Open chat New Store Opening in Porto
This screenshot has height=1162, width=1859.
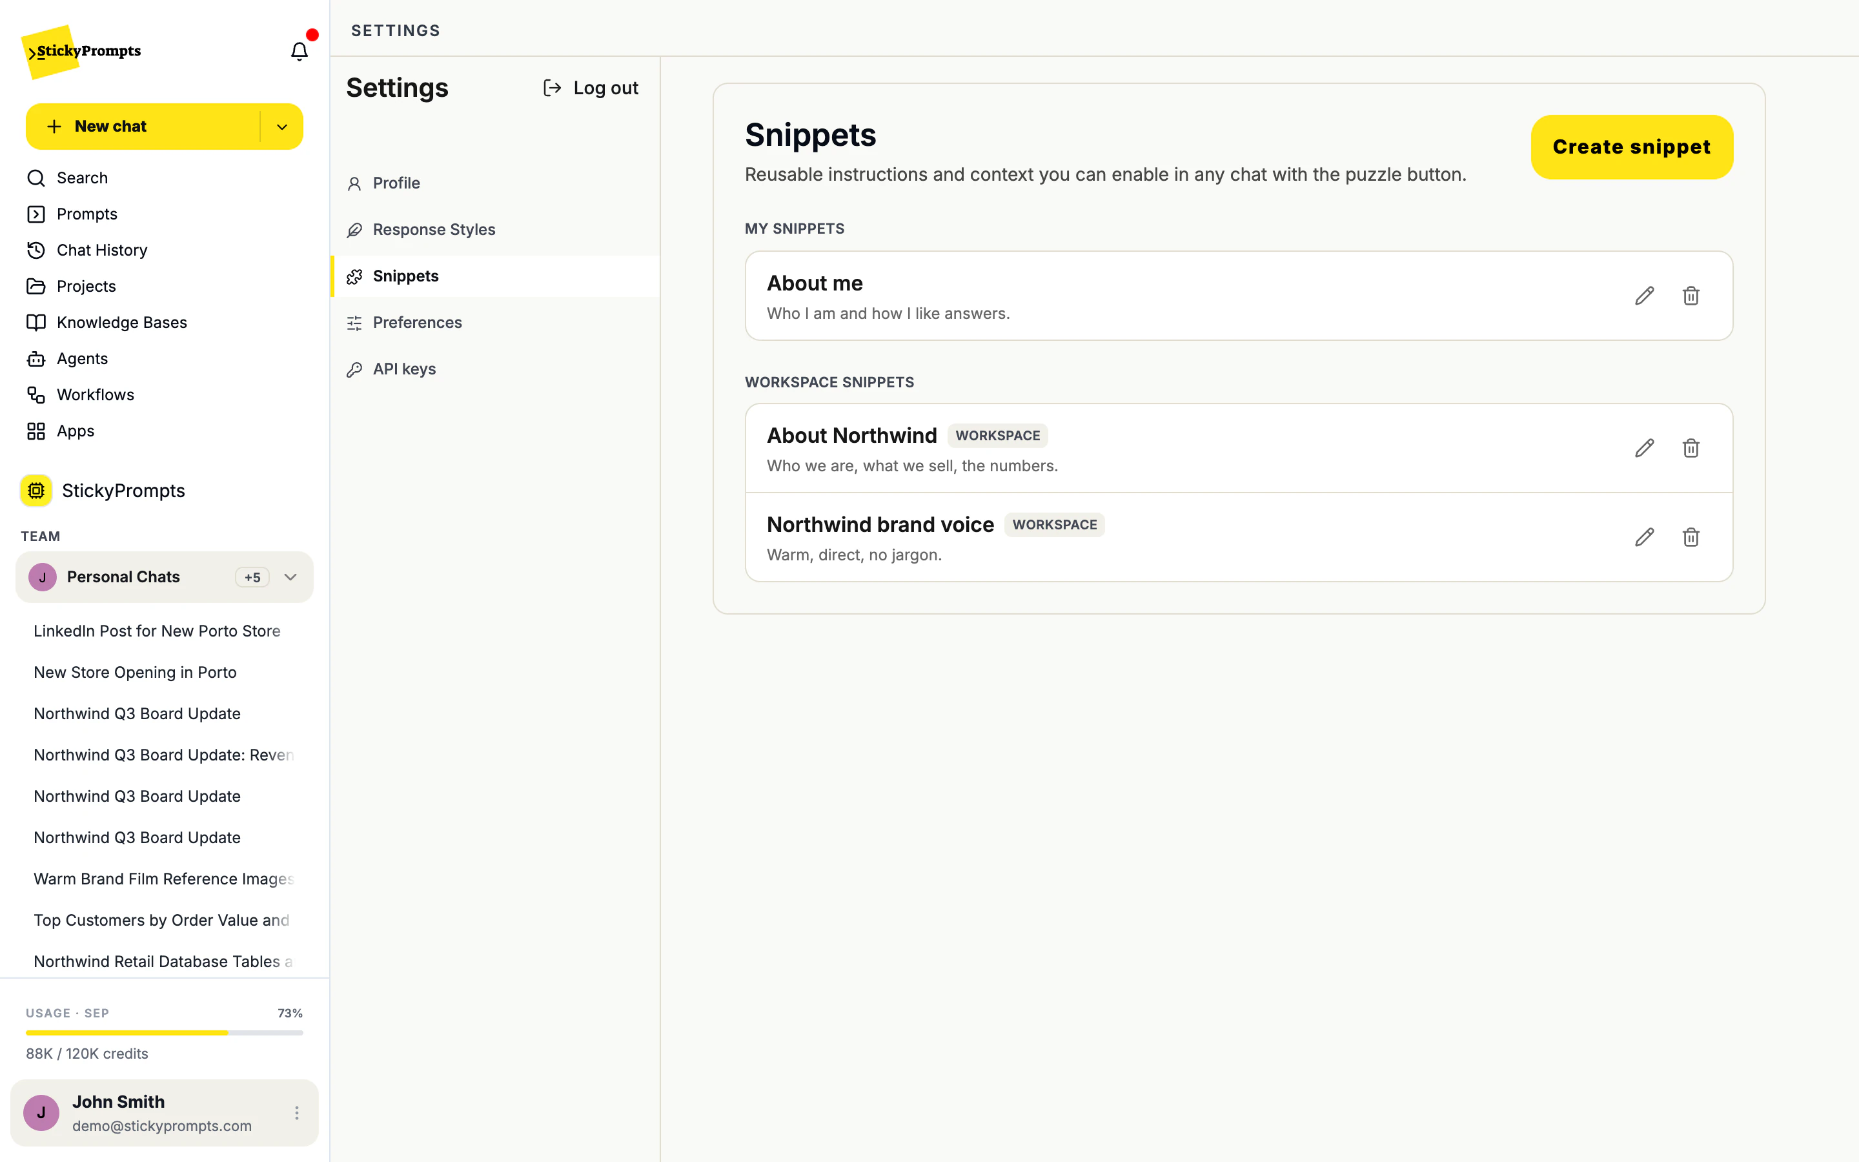click(135, 673)
